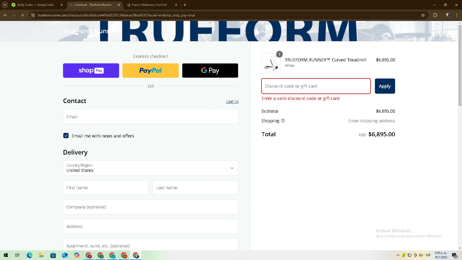Screen dimensions: 462x260
Task: Show shipping info help icon
Action: [x=283, y=120]
